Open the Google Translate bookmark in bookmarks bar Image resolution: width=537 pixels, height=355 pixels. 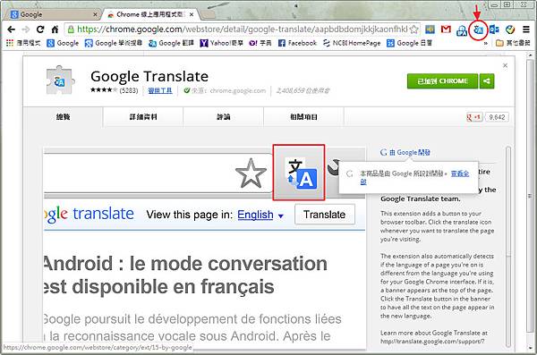pyautogui.click(x=171, y=43)
